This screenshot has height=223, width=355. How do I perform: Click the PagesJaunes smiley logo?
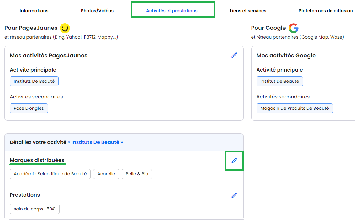click(x=65, y=28)
